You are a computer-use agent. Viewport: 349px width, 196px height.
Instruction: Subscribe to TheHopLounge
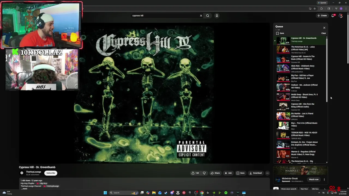point(51,173)
